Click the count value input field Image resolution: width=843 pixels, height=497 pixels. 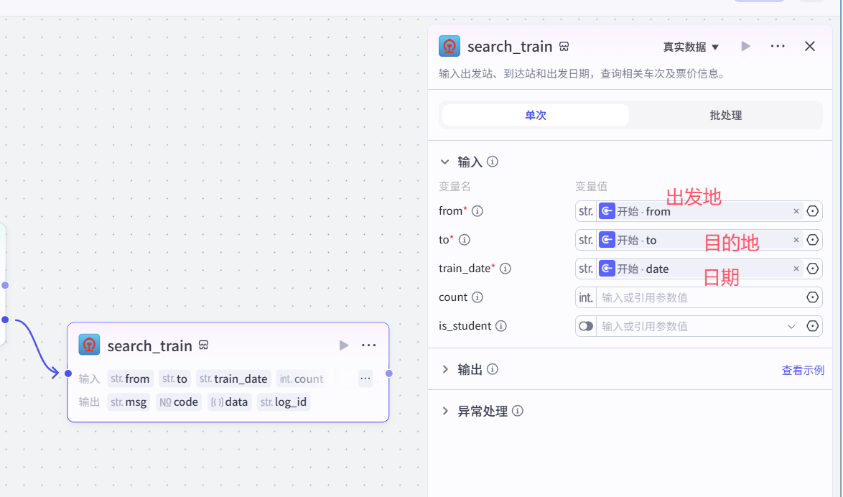[x=700, y=297]
